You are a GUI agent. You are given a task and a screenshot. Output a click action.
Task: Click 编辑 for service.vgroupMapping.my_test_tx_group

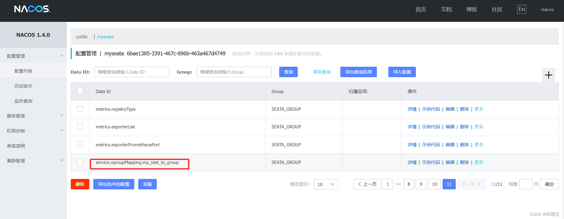click(x=450, y=162)
